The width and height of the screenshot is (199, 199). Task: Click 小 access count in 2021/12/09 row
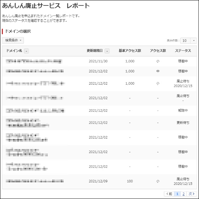(158, 181)
